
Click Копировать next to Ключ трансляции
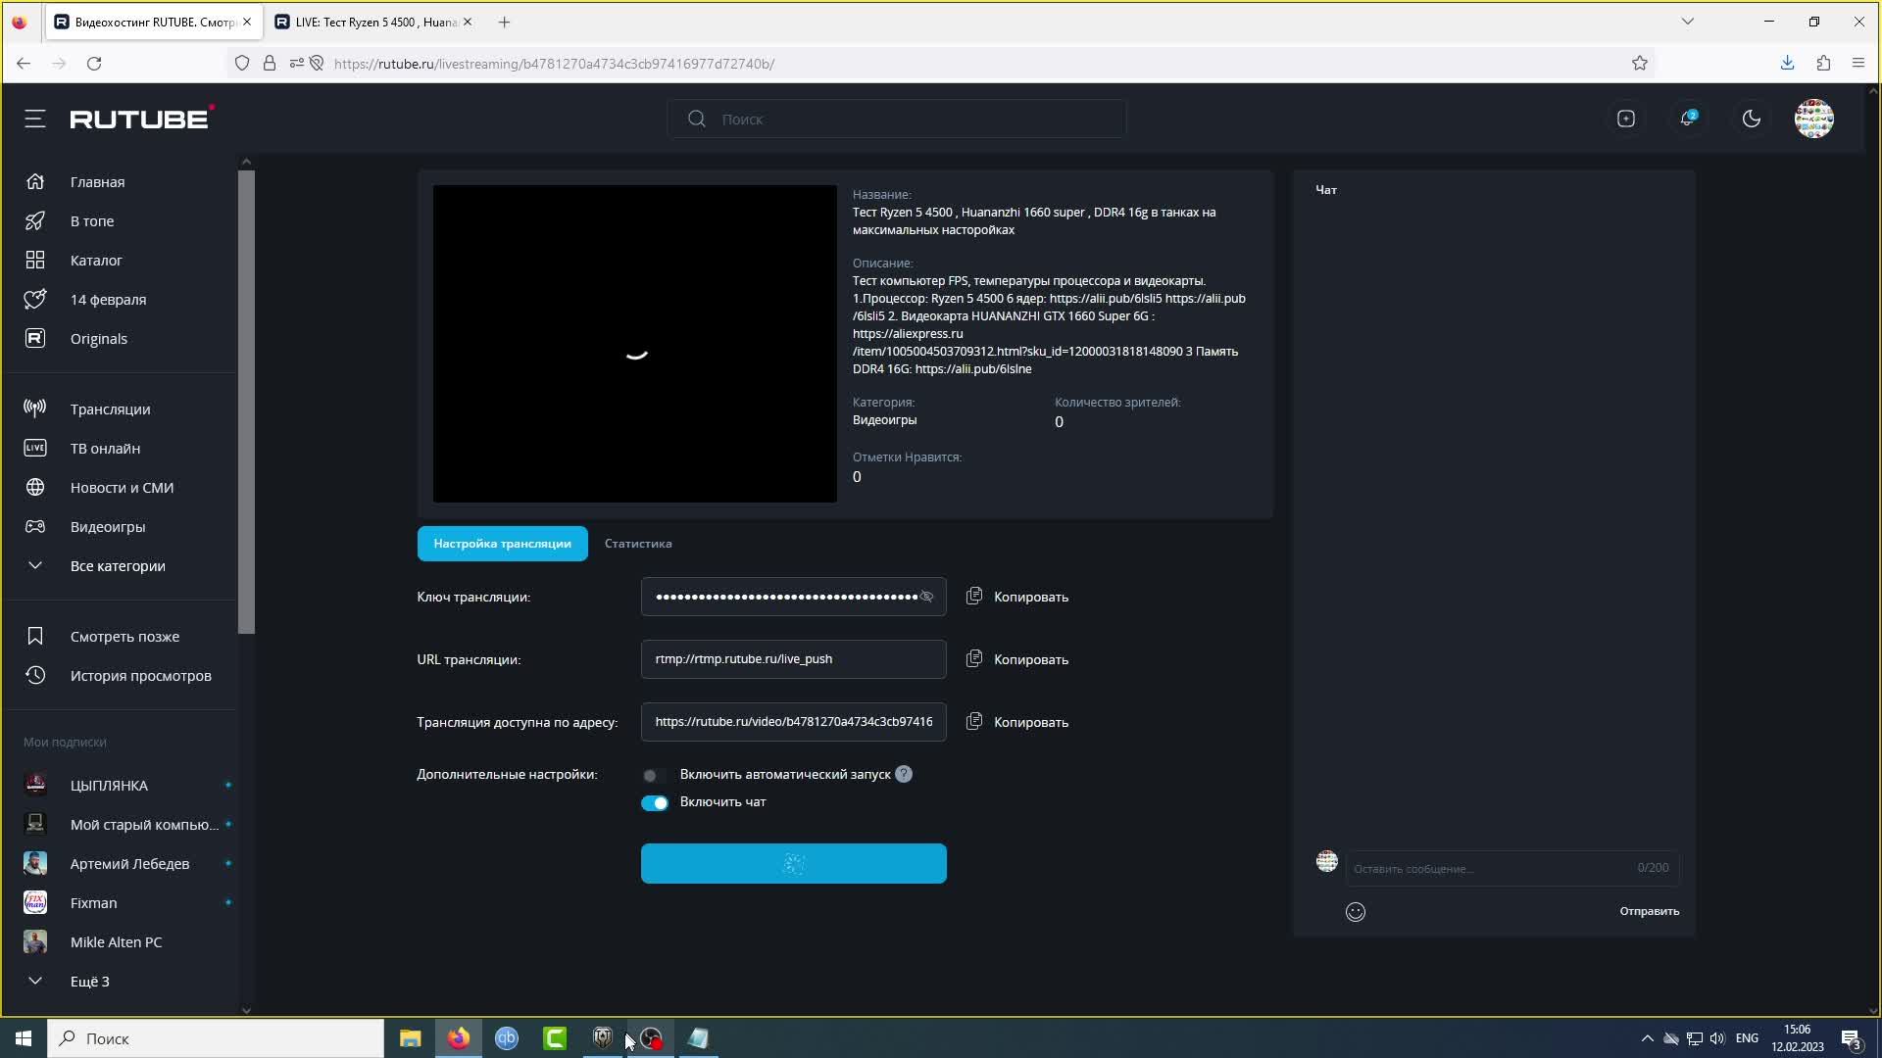[x=1030, y=597]
